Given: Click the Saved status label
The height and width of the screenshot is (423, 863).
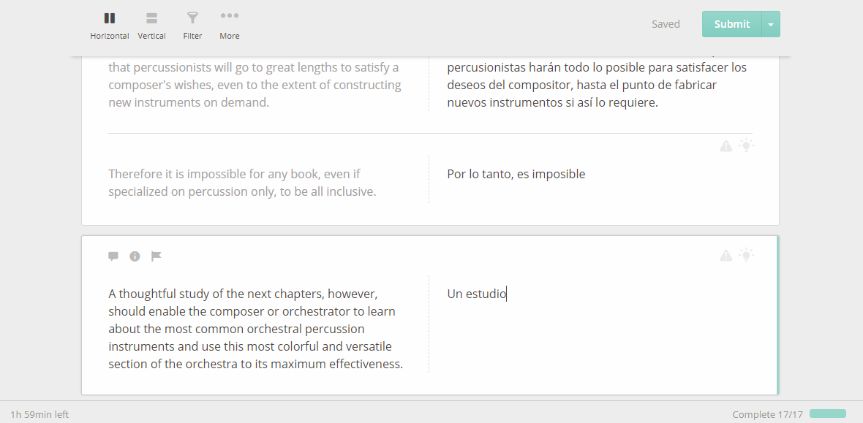Looking at the screenshot, I should (x=666, y=24).
